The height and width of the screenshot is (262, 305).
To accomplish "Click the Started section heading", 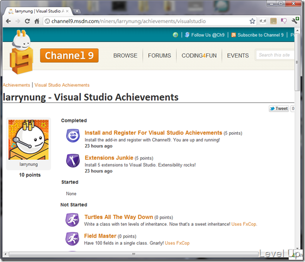I will click(x=70, y=182).
